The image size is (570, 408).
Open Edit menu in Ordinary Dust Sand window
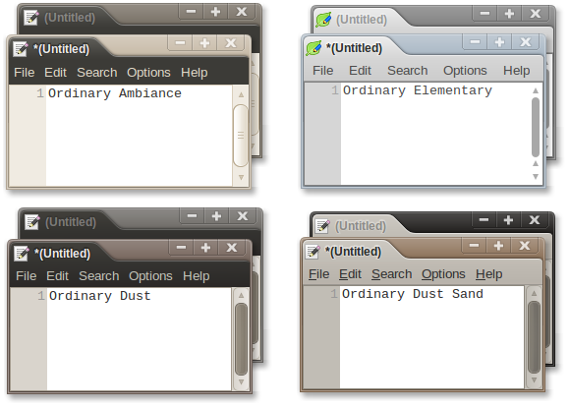[x=350, y=274]
